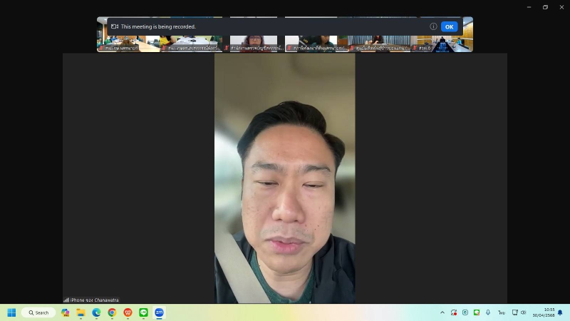The width and height of the screenshot is (570, 321).
Task: Click the microphone icon in system tray
Action: (488, 312)
